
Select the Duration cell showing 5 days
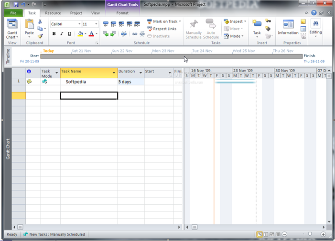click(130, 82)
